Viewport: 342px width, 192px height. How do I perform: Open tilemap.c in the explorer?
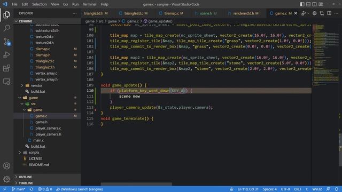(43, 49)
